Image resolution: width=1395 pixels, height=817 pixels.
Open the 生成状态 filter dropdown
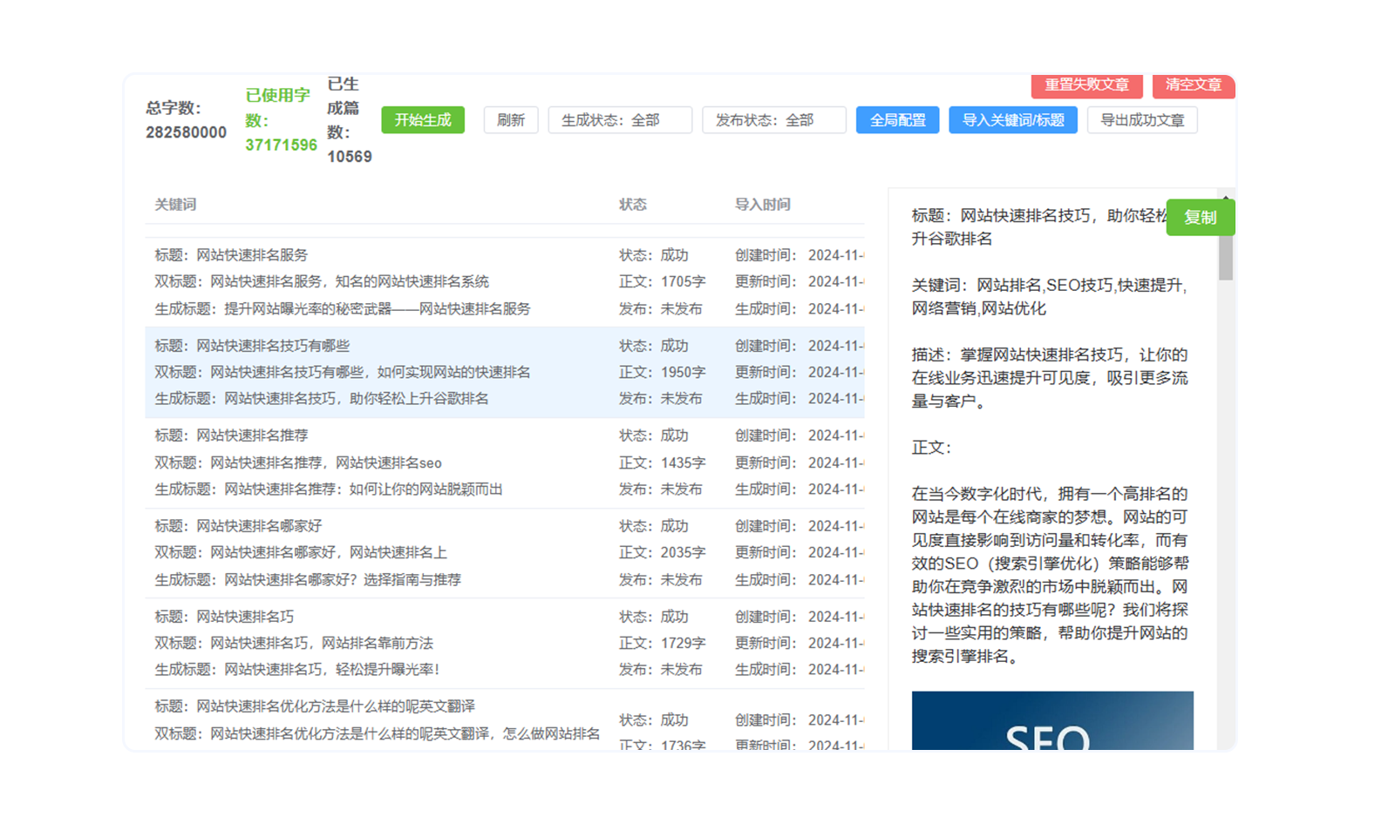click(619, 120)
